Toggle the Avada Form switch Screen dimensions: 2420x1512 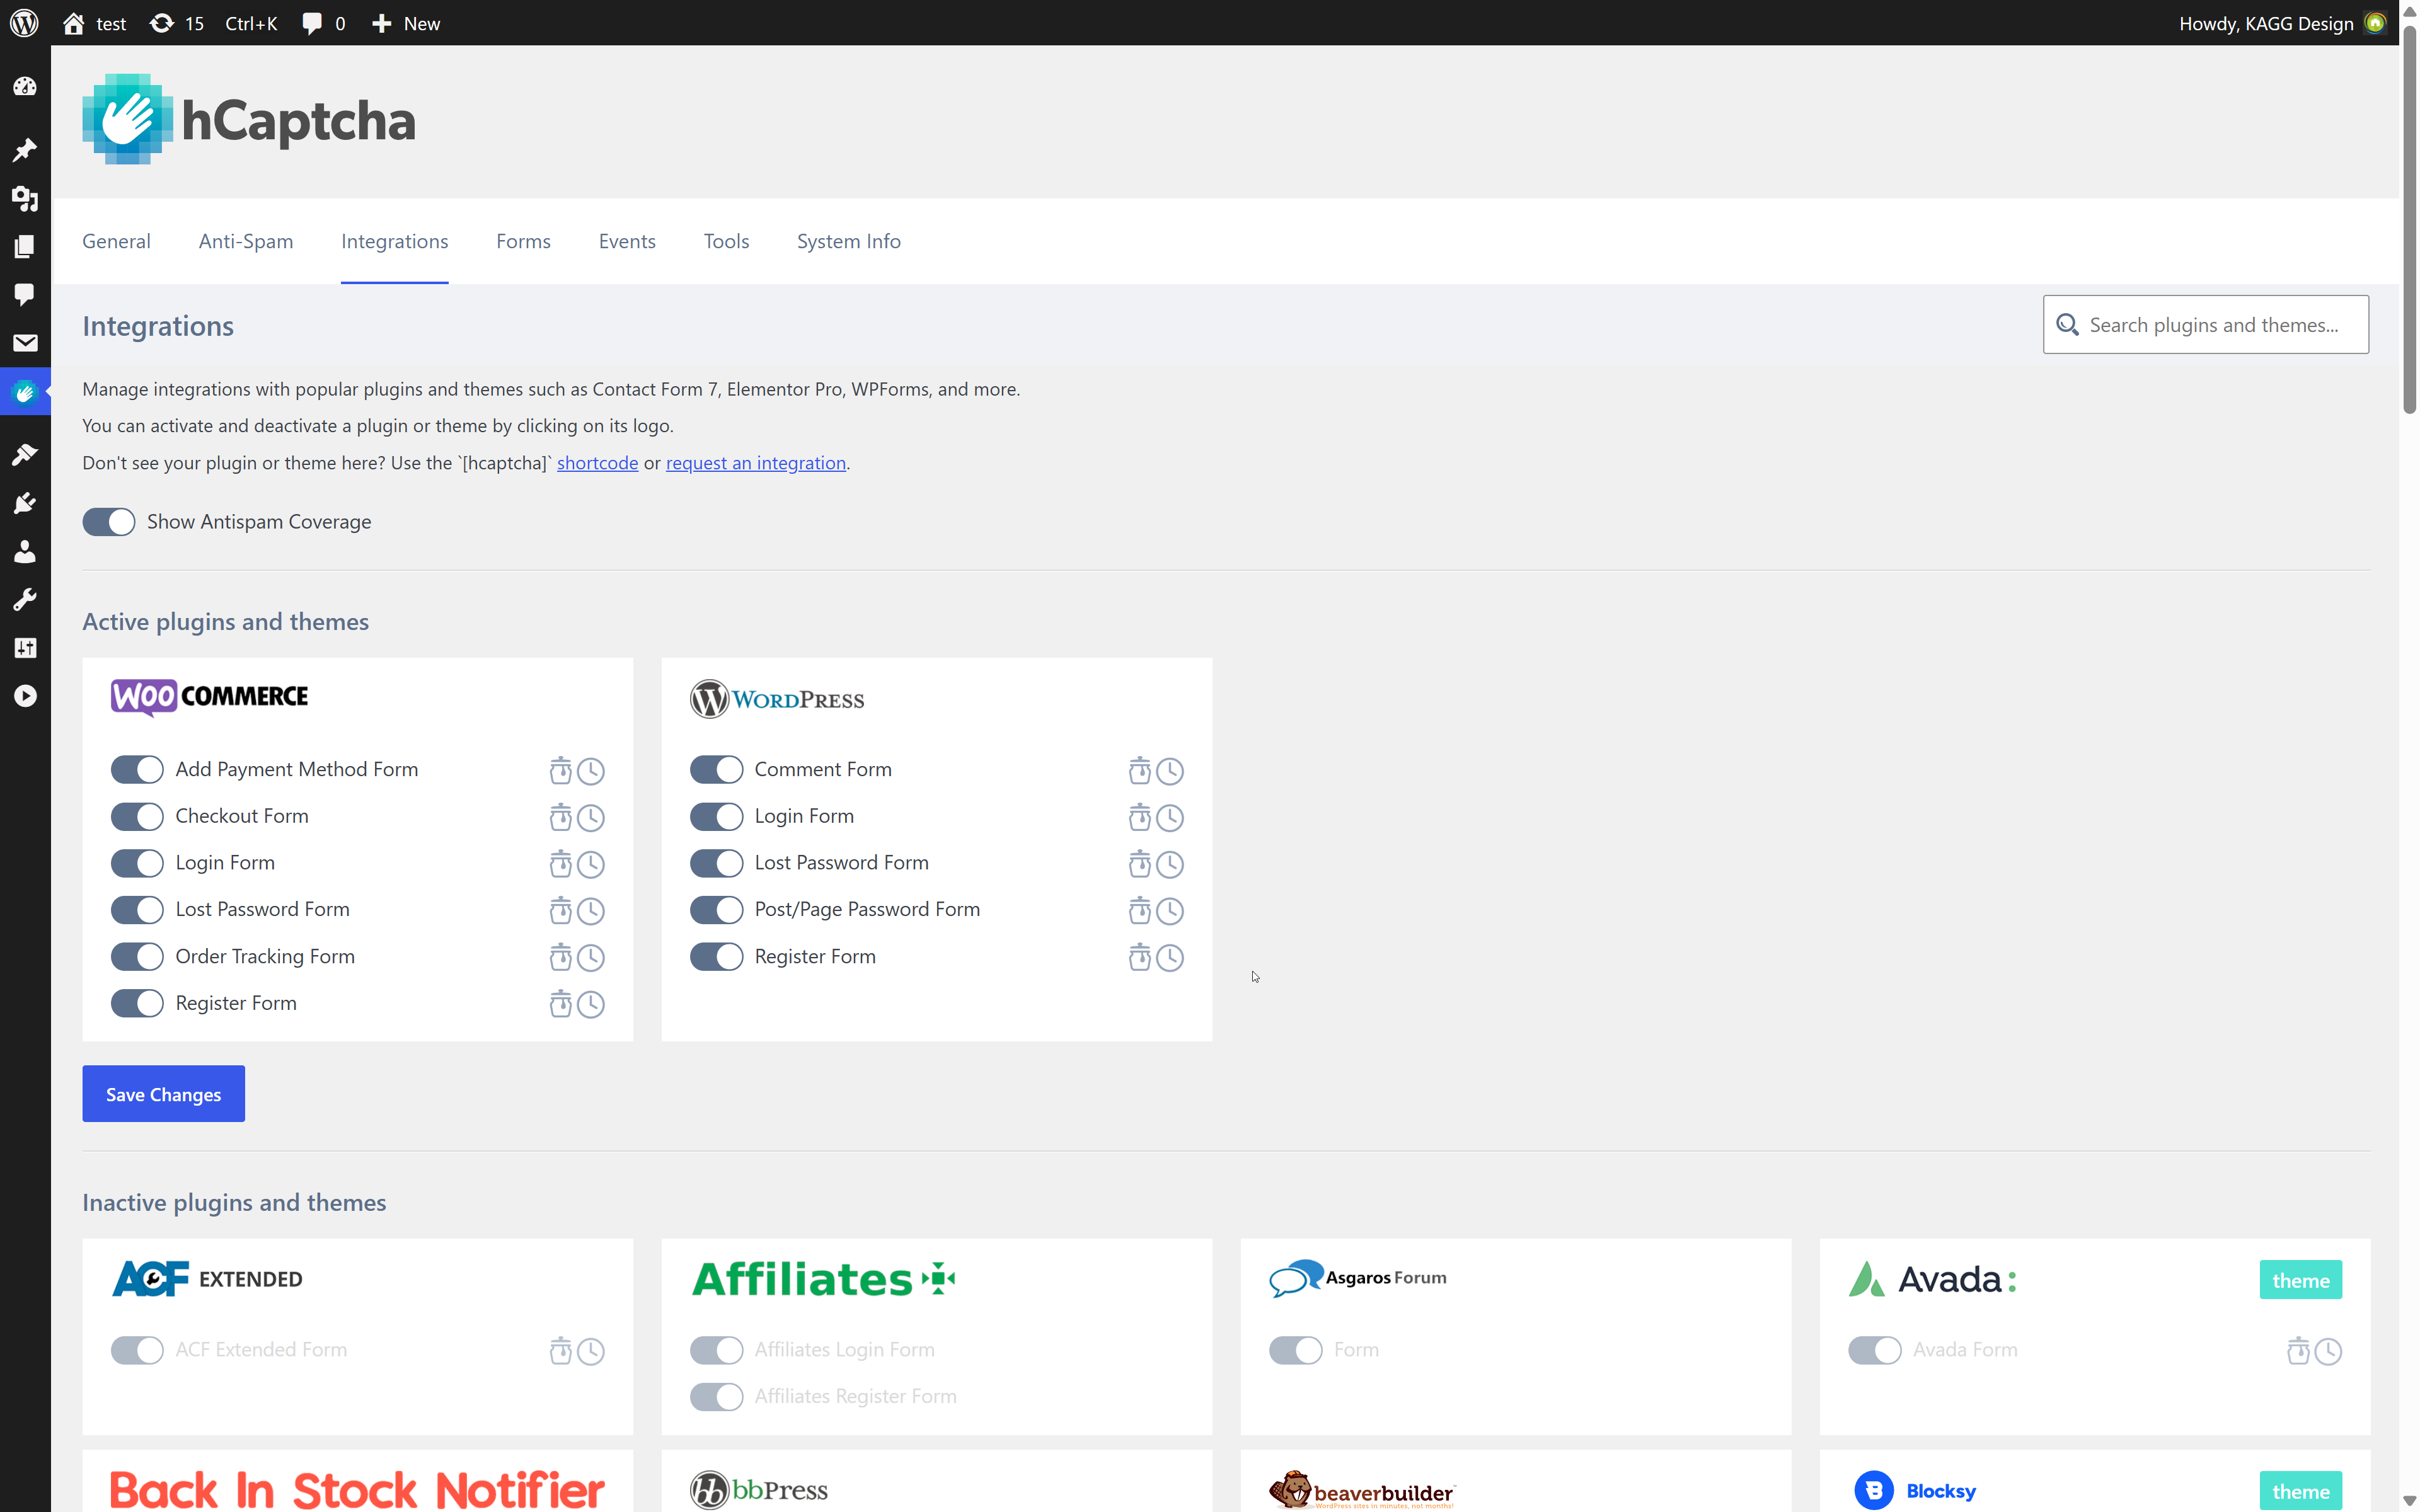pyautogui.click(x=1875, y=1350)
